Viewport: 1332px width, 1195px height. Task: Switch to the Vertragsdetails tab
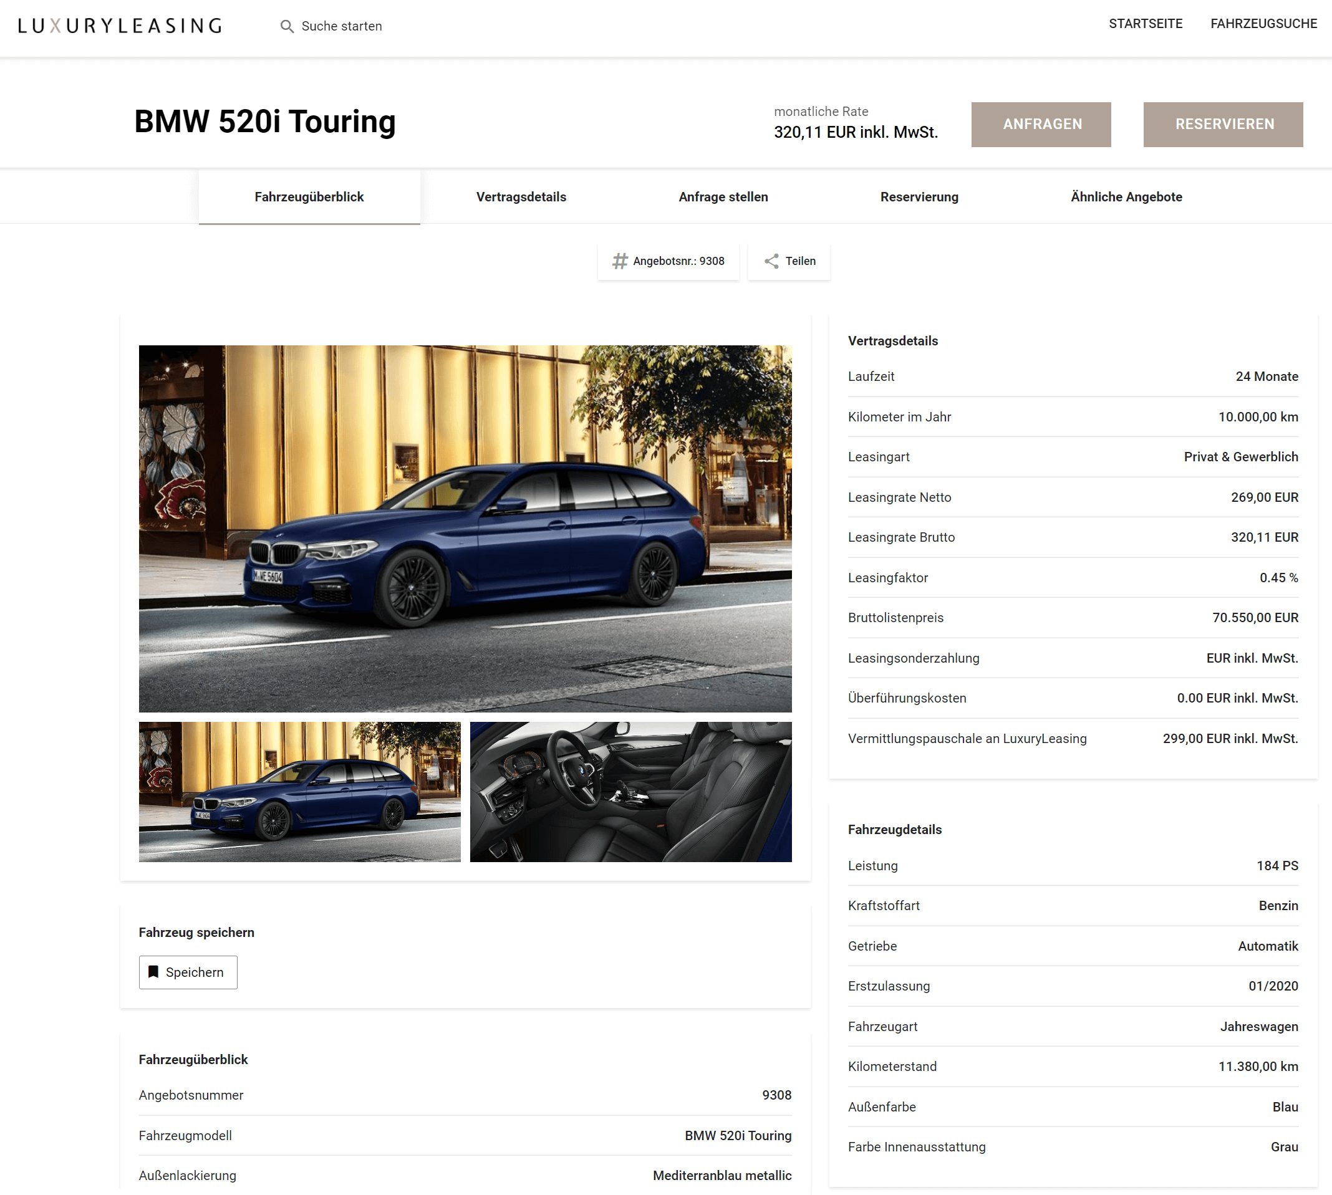(521, 197)
